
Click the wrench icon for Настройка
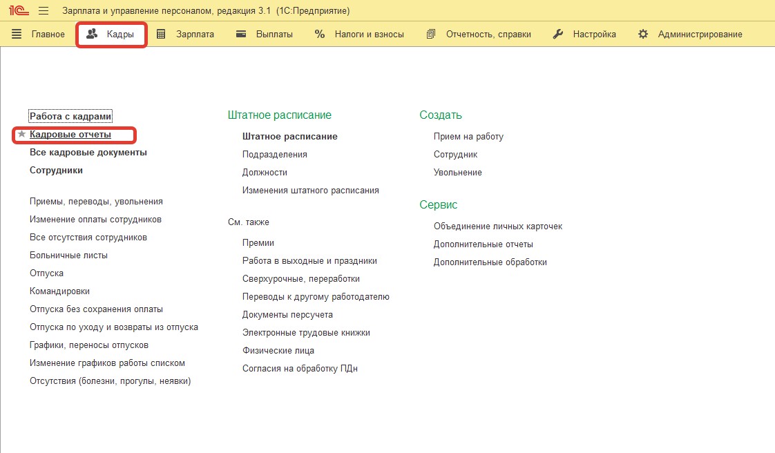[558, 34]
